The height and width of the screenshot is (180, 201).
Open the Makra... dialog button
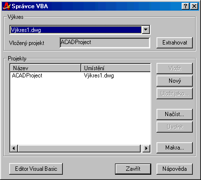pyautogui.click(x=174, y=148)
